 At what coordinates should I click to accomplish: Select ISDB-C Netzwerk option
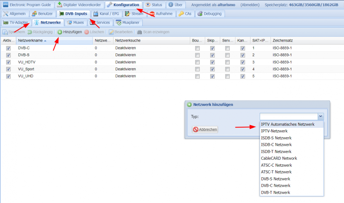(292, 145)
